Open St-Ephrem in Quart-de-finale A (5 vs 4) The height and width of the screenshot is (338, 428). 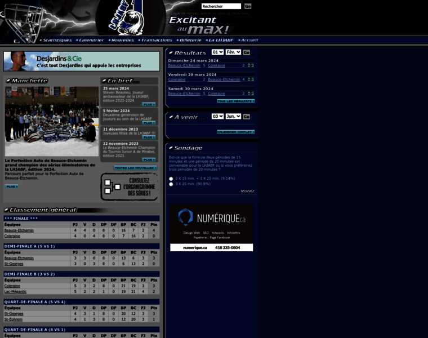point(14,320)
